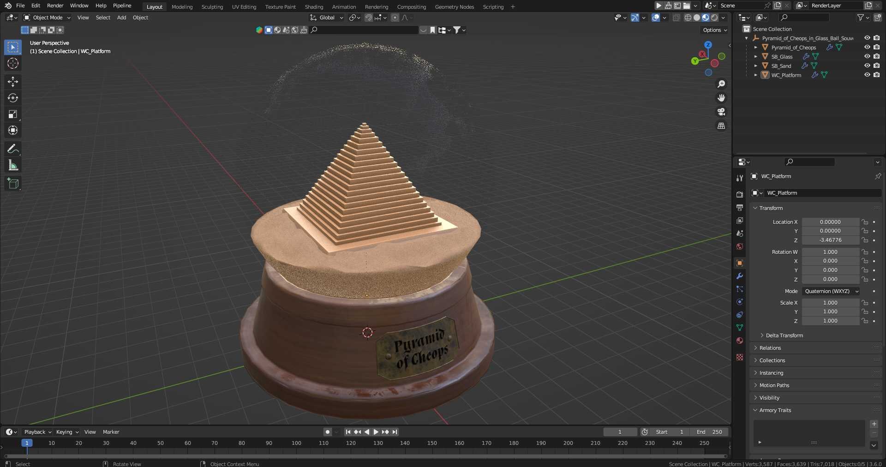The height and width of the screenshot is (467, 886).
Task: Expand the Relations panel
Action: (x=770, y=348)
